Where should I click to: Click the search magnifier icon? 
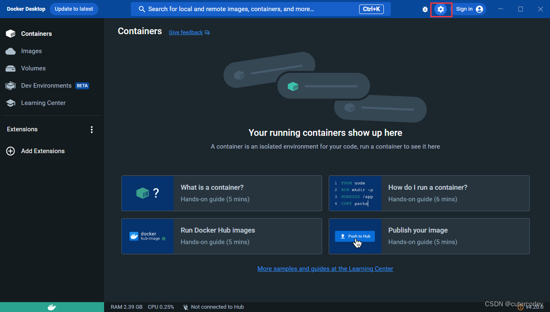click(142, 9)
